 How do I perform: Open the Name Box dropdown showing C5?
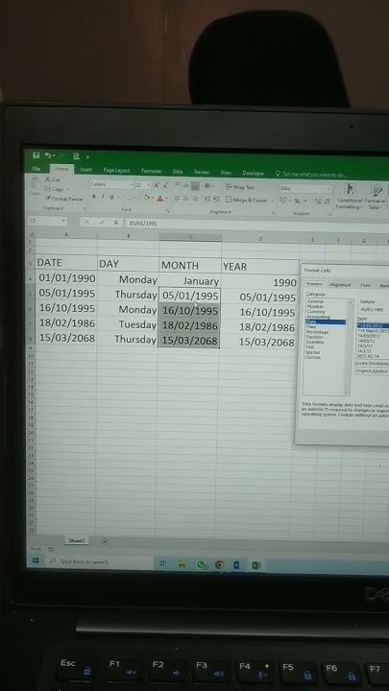coord(63,221)
